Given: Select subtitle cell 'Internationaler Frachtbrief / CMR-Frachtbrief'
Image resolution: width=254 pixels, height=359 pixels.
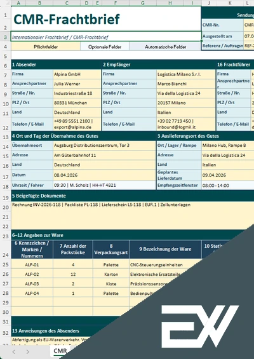Looking at the screenshot, I should click(106, 37).
